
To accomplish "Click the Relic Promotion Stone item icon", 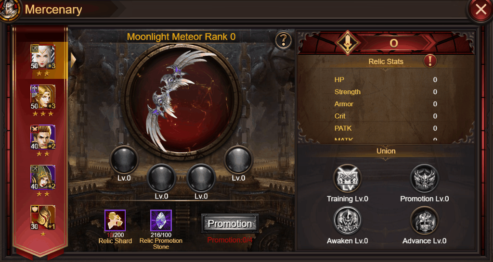I will point(161,220).
